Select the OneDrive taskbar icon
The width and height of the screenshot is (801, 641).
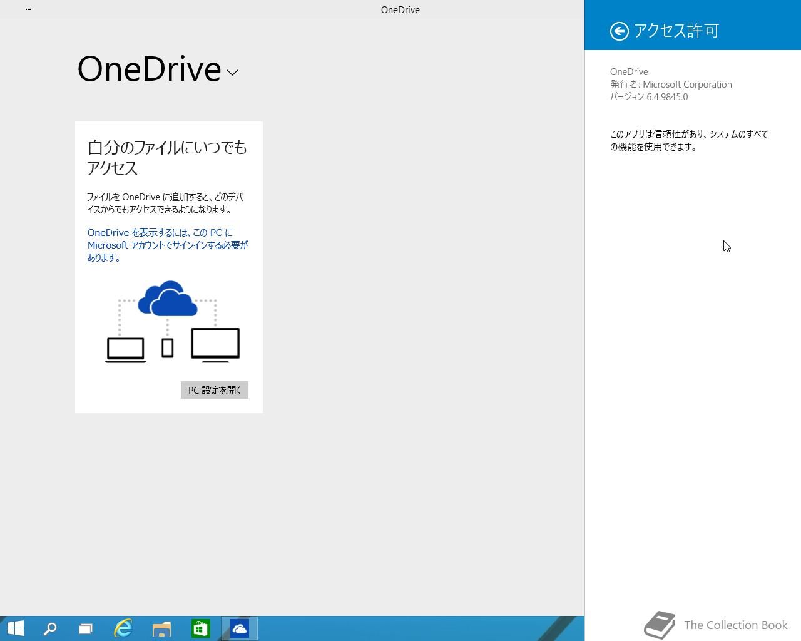click(x=240, y=628)
